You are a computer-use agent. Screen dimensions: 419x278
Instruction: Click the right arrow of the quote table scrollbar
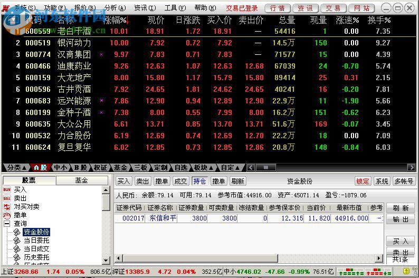coord(411,168)
